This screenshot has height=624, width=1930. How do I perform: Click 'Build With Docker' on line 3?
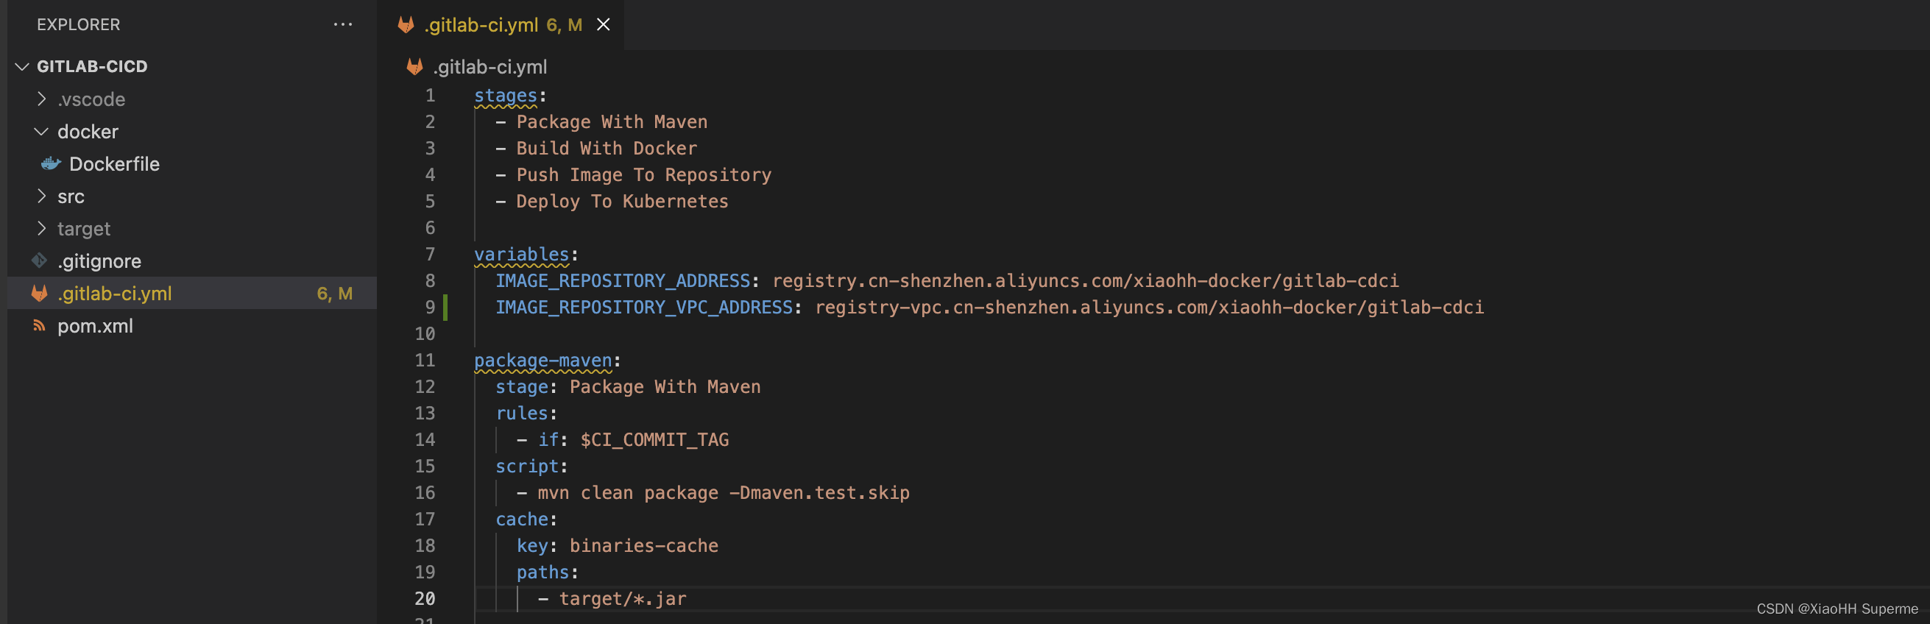606,149
